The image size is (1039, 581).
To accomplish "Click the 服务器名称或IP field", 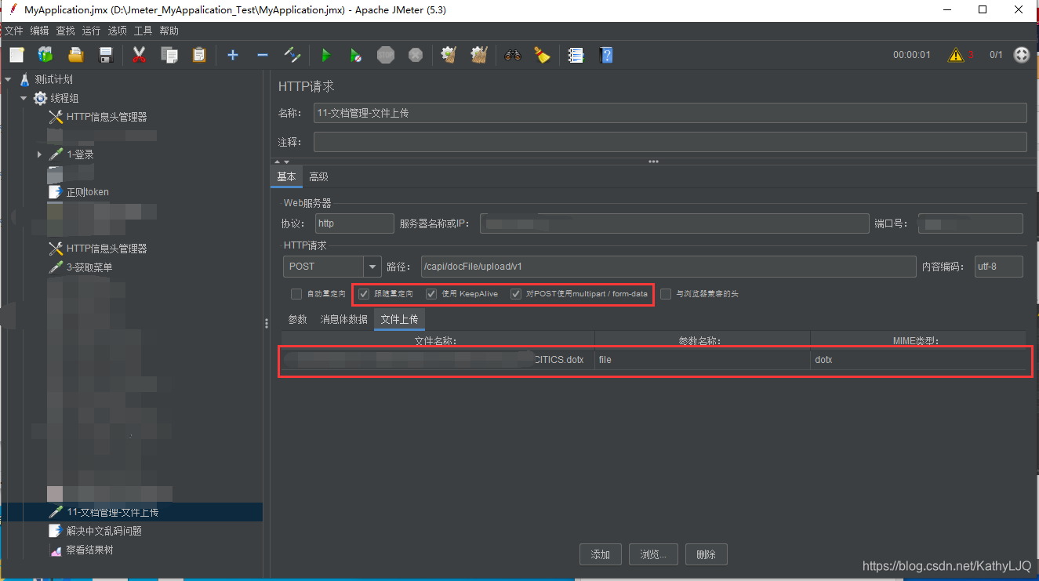I will click(674, 223).
